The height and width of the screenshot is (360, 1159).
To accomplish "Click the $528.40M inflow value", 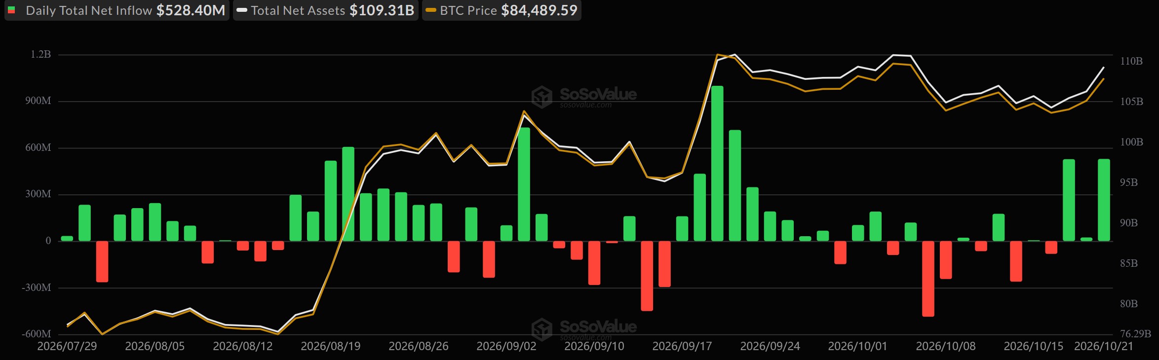I will tap(191, 10).
